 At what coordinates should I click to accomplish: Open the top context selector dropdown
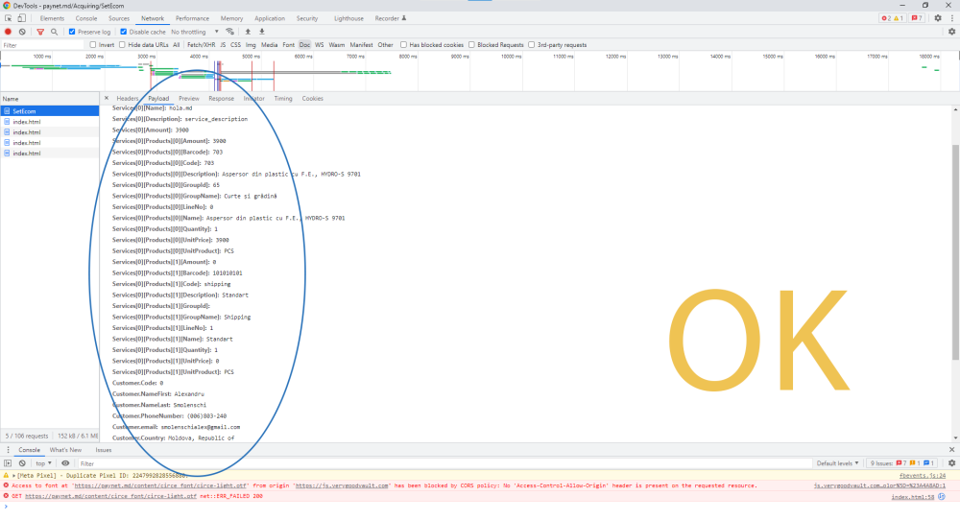click(x=43, y=463)
